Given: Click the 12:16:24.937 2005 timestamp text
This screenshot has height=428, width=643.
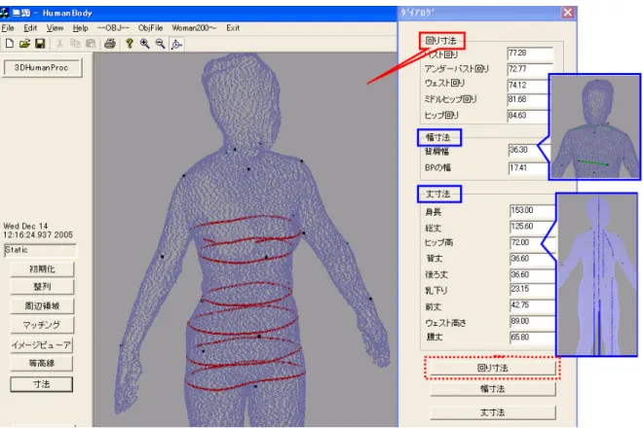Looking at the screenshot, I should pyautogui.click(x=38, y=235).
